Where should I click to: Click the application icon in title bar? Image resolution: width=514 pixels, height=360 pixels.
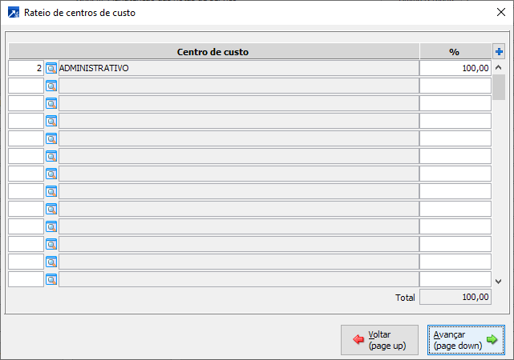(13, 13)
